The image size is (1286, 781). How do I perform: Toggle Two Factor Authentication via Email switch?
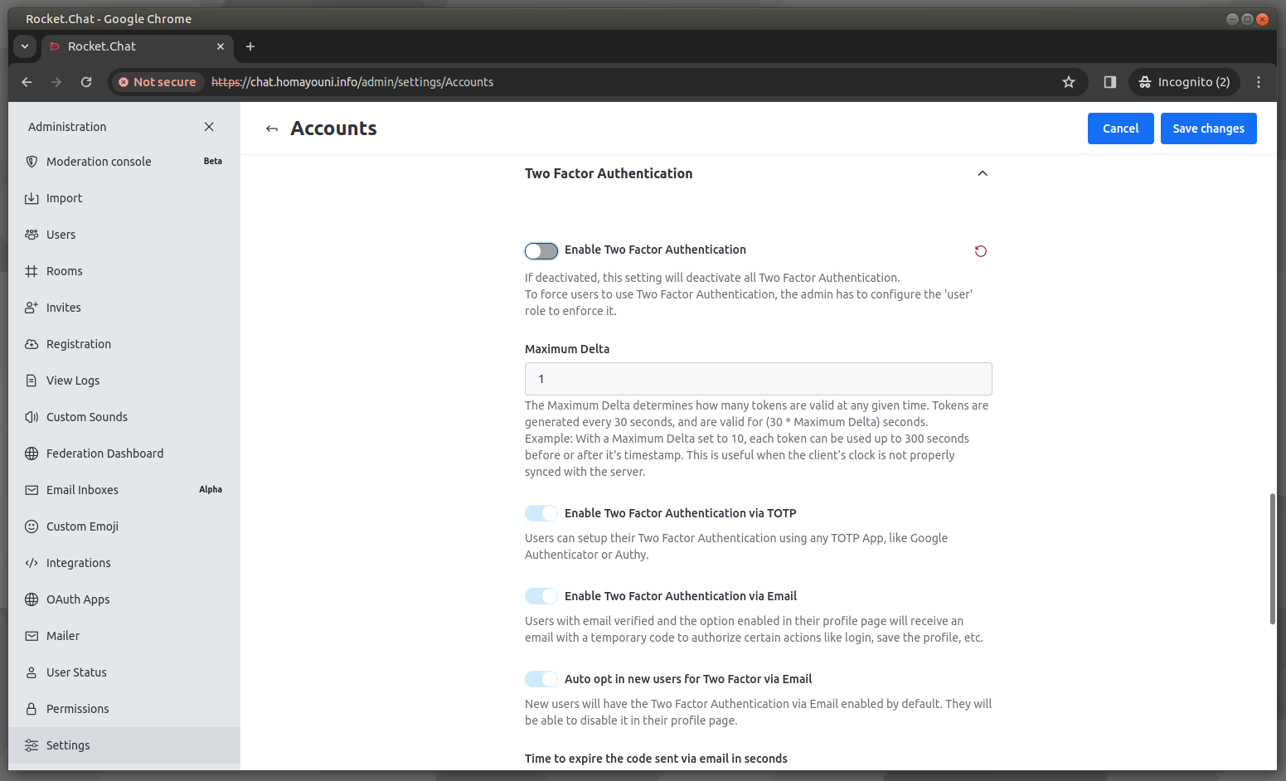[541, 596]
